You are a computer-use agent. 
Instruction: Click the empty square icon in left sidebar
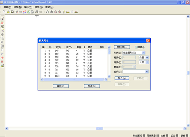(2, 50)
